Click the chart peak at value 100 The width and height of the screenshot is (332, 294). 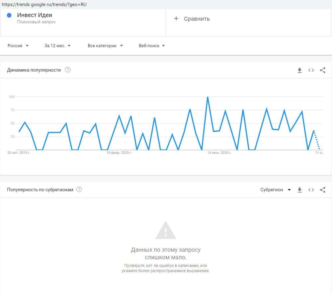click(207, 97)
